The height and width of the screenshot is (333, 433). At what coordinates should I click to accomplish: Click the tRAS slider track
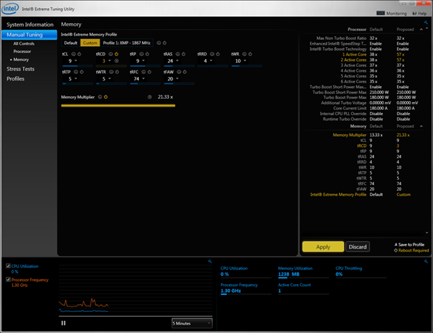point(179,66)
